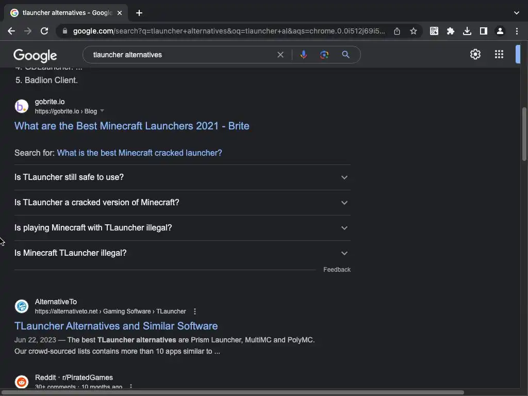
Task: Share this page via share icon
Action: (397, 31)
